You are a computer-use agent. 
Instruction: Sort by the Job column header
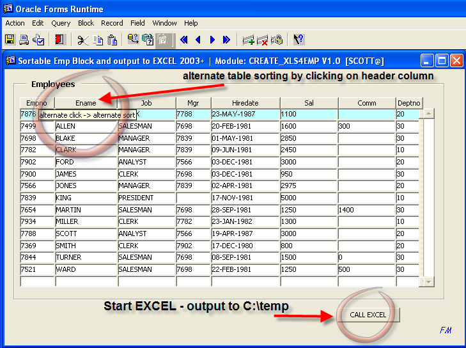[146, 103]
